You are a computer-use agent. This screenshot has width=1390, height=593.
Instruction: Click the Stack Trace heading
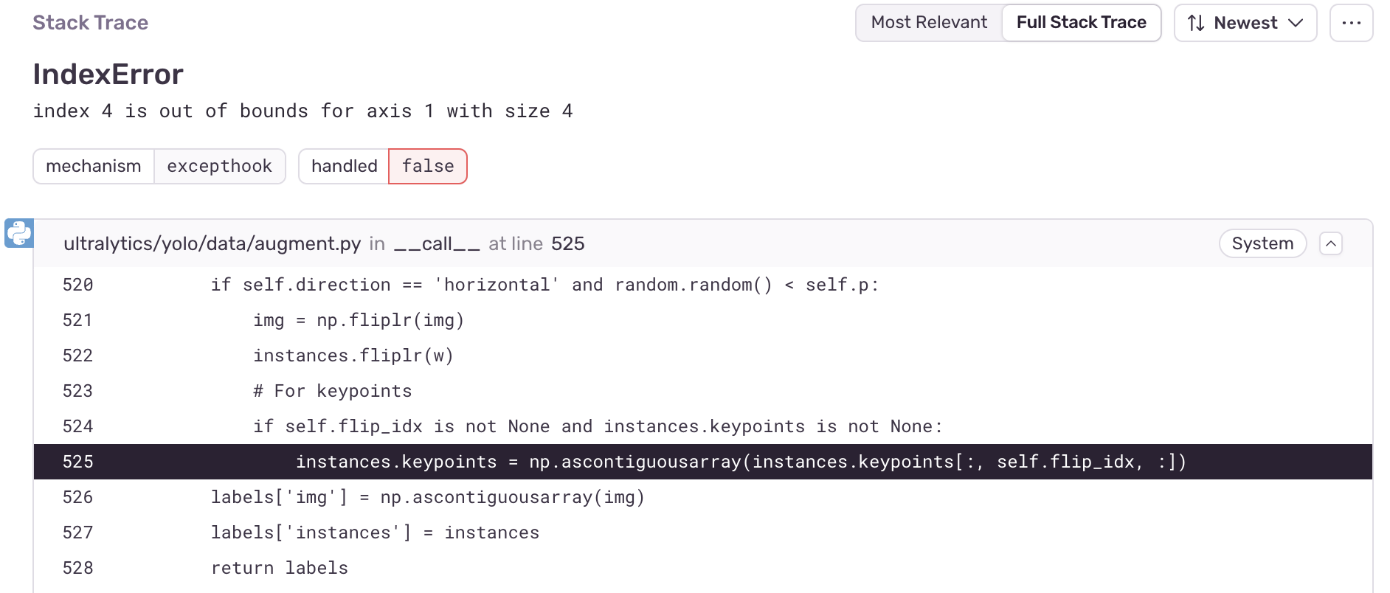tap(90, 22)
